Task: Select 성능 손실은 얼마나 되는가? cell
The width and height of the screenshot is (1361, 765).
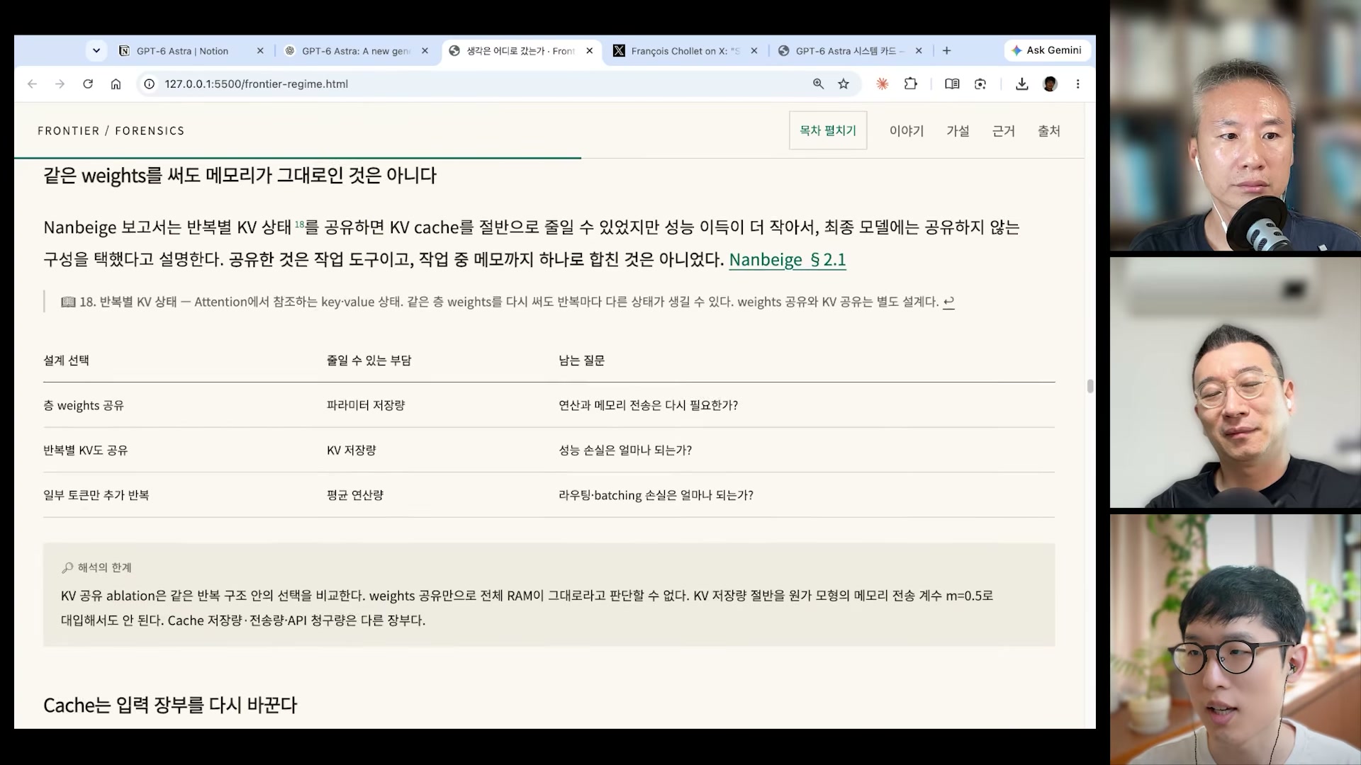Action: click(x=625, y=450)
